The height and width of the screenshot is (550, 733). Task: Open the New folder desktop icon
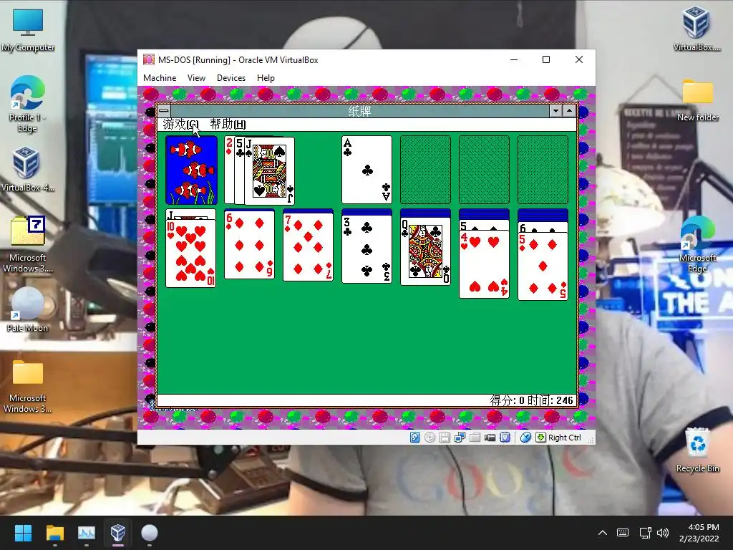tap(697, 100)
